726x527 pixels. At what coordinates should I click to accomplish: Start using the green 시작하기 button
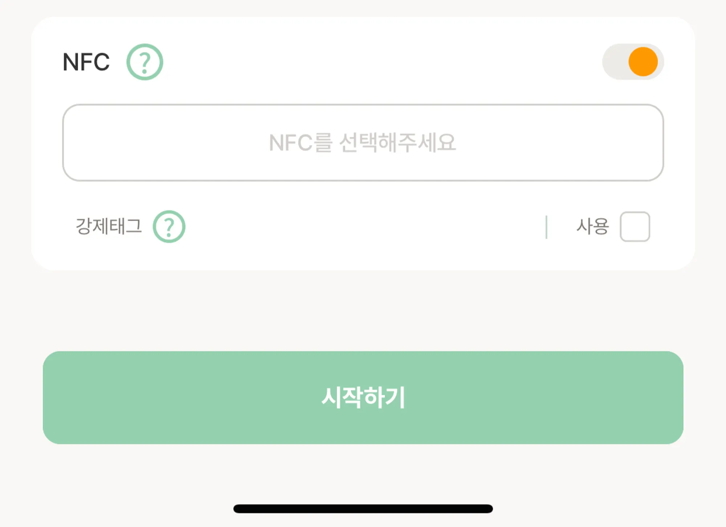363,398
